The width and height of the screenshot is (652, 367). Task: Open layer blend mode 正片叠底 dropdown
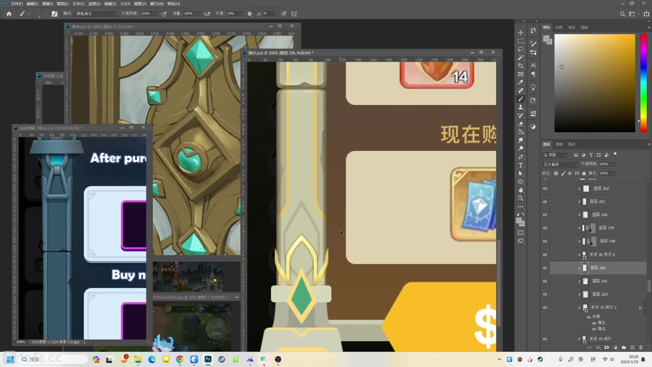coord(560,164)
